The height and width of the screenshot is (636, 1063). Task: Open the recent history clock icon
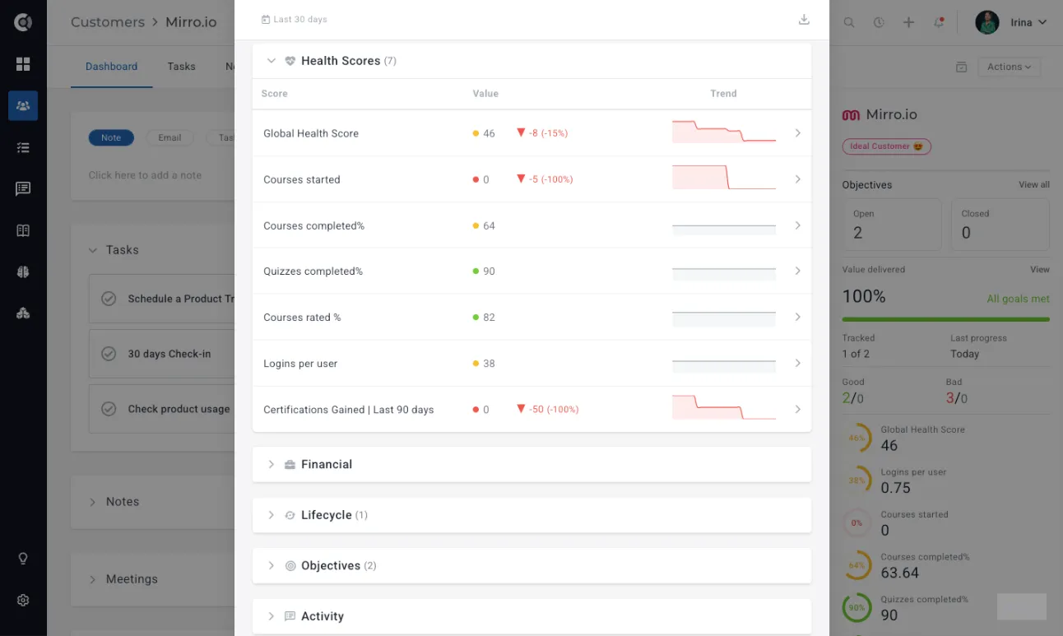coord(879,23)
